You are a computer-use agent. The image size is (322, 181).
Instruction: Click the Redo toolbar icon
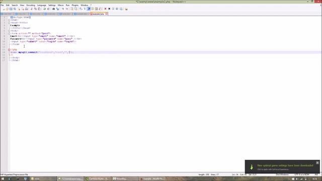pyautogui.click(x=48, y=9)
